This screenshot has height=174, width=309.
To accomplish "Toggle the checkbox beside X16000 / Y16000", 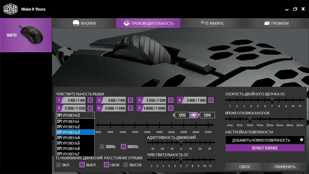I will 171,108.
